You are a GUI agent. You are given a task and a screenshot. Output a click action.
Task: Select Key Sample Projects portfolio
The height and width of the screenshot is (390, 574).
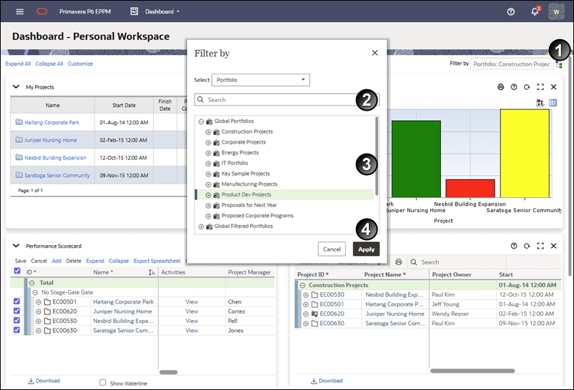click(246, 174)
